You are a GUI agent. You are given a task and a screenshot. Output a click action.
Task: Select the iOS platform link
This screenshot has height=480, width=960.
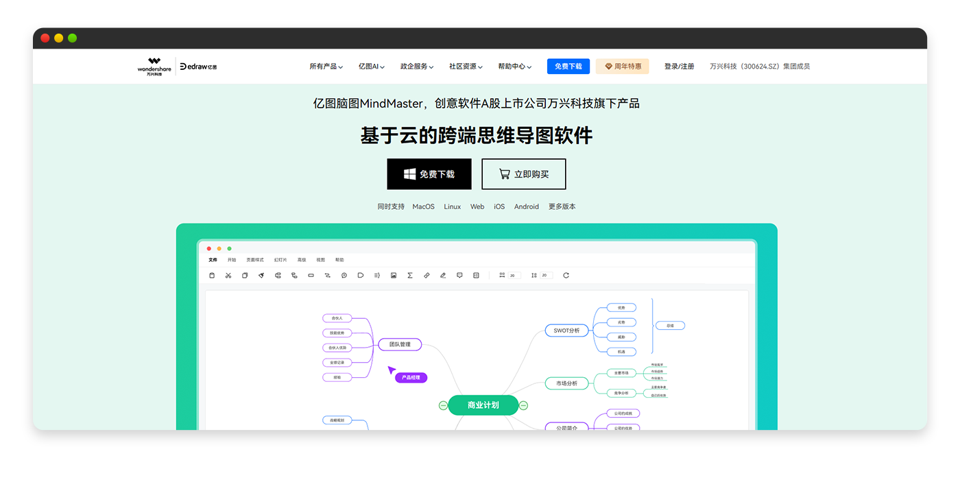tap(499, 206)
